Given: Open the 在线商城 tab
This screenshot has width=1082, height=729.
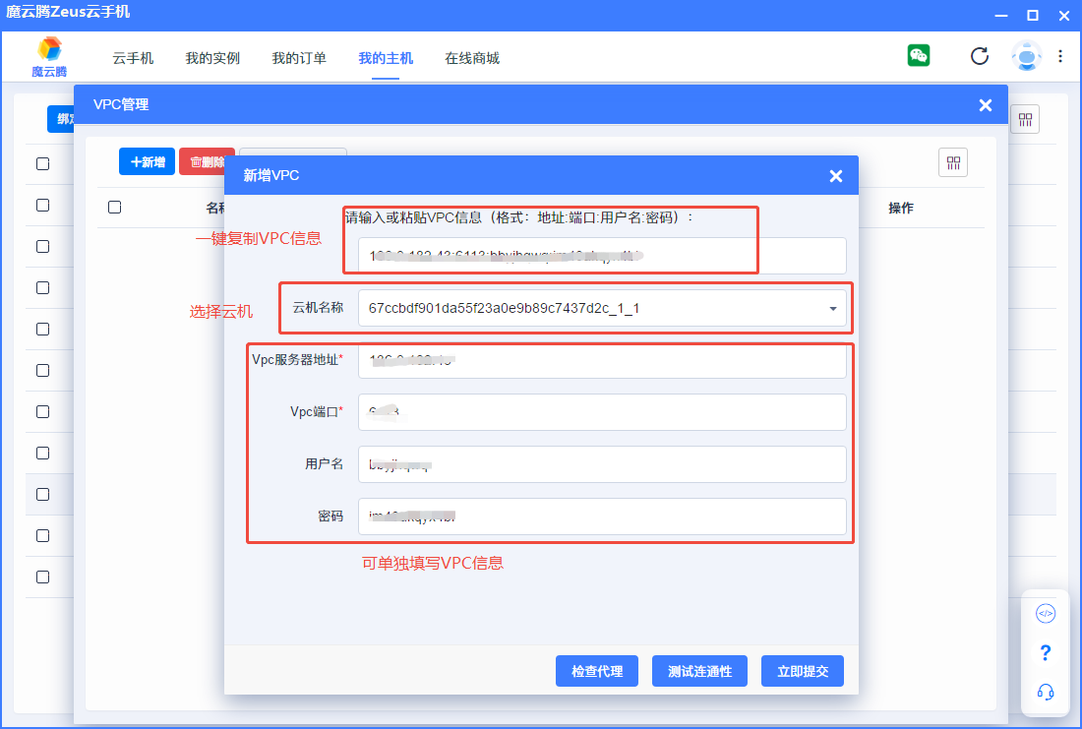Looking at the screenshot, I should click(x=472, y=58).
